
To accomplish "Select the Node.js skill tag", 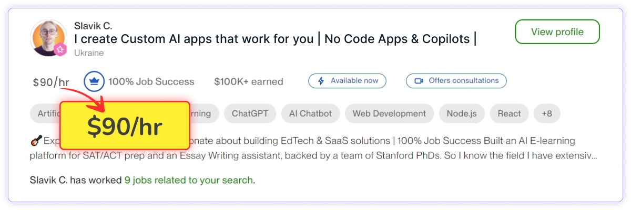I will pyautogui.click(x=462, y=113).
